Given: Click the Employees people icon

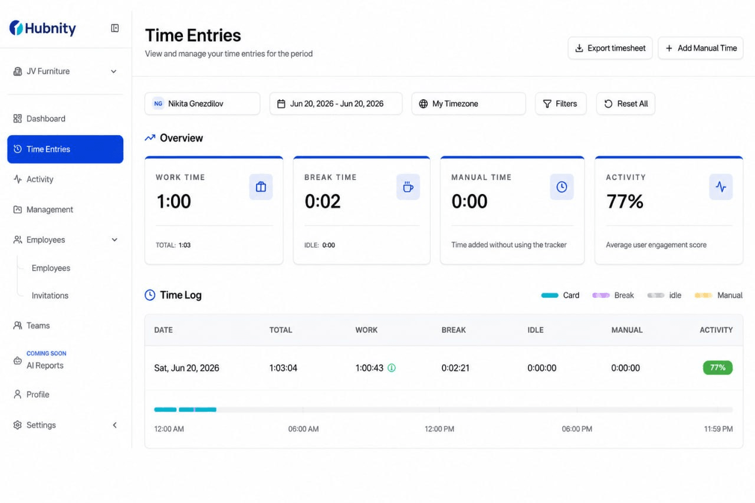Looking at the screenshot, I should point(17,240).
